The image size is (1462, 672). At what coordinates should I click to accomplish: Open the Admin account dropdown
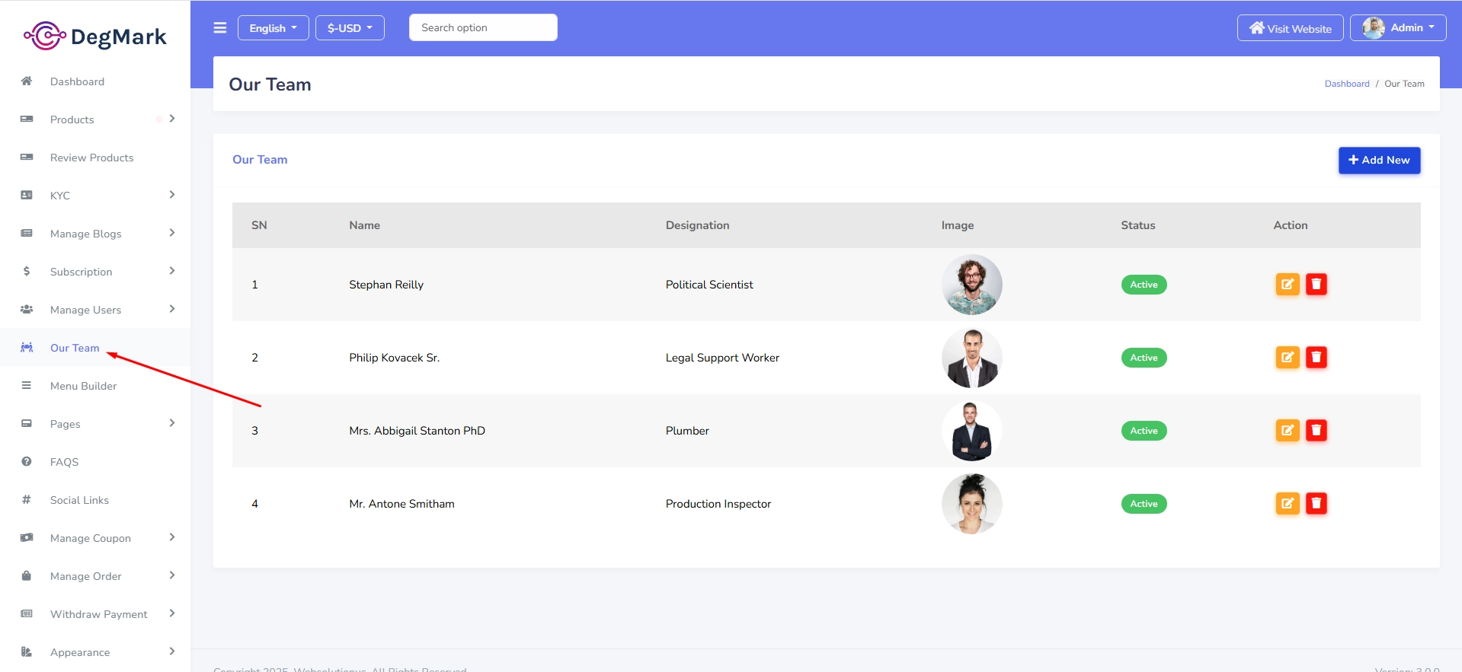click(x=1398, y=28)
